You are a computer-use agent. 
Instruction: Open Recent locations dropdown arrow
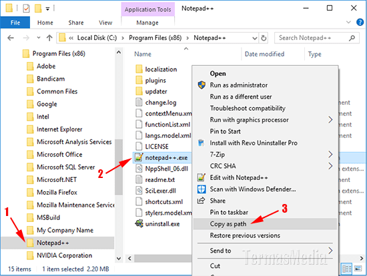(39, 37)
